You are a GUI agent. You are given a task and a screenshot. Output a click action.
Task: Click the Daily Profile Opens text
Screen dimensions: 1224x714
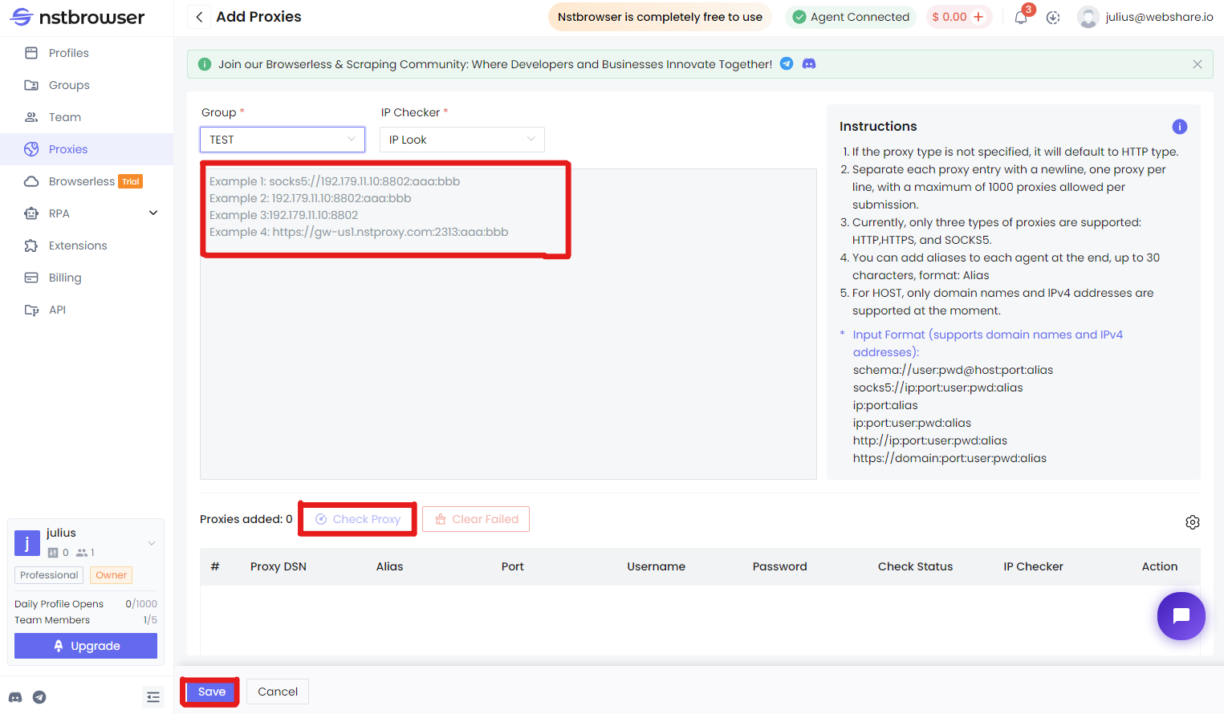(59, 604)
